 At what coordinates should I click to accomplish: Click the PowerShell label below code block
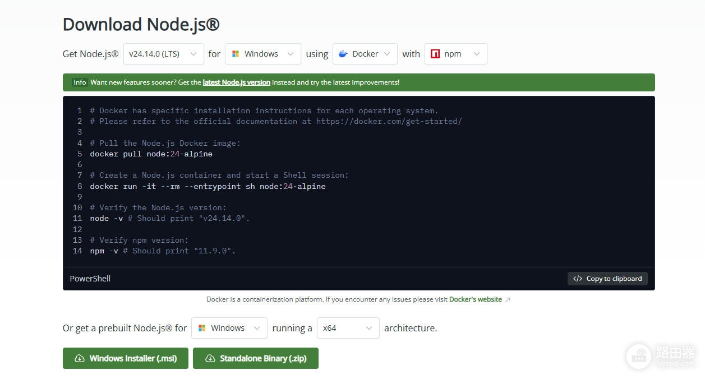click(x=90, y=279)
